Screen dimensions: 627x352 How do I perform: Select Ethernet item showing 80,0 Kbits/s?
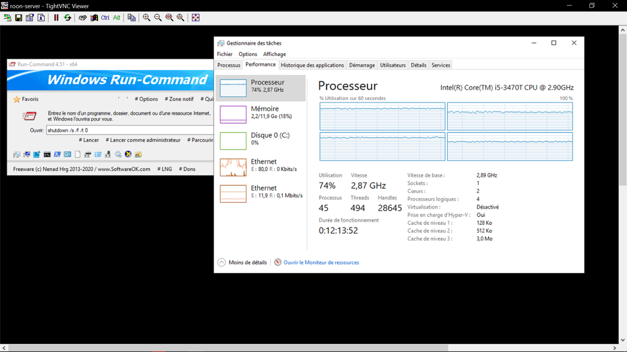pos(261,167)
